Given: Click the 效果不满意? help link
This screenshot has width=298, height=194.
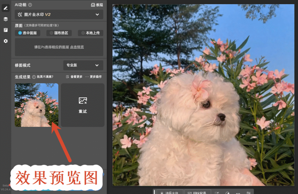Looking at the screenshot, I should [x=43, y=77].
